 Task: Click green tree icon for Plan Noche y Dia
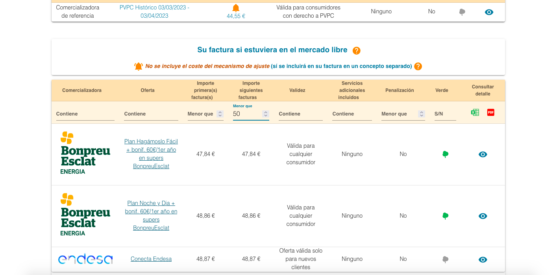coord(445,216)
